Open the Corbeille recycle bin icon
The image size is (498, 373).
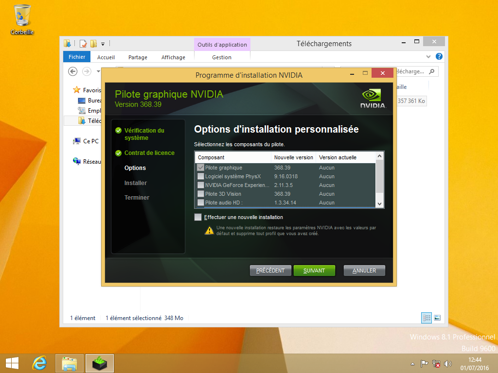[22, 19]
